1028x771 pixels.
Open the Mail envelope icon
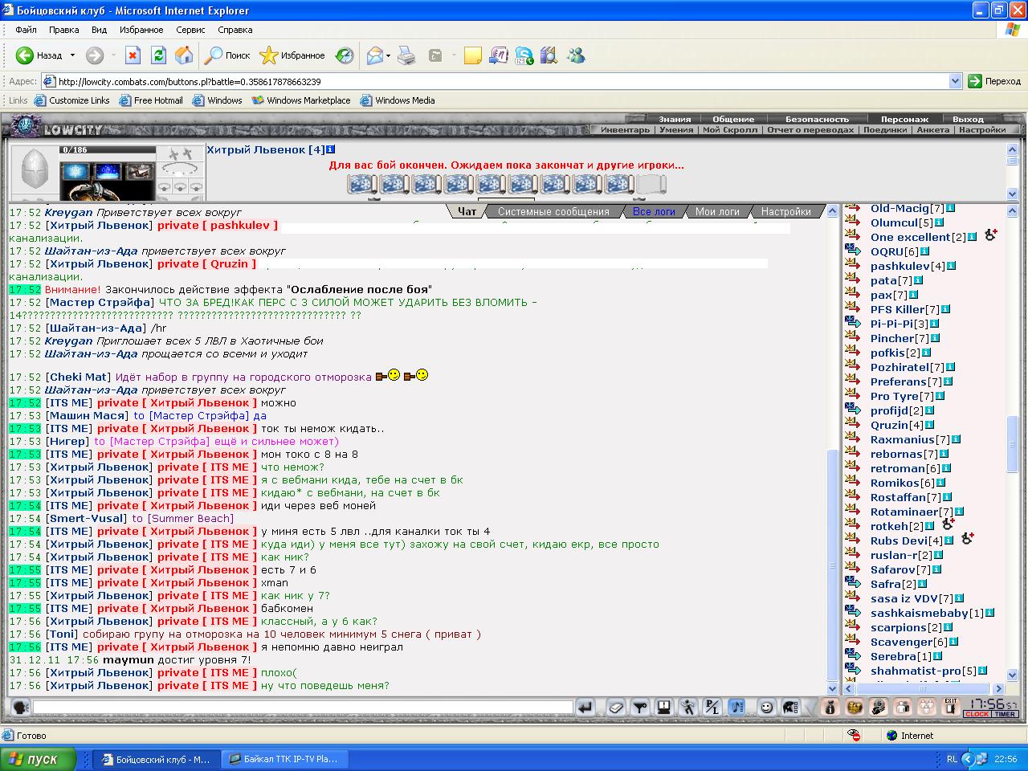click(375, 55)
